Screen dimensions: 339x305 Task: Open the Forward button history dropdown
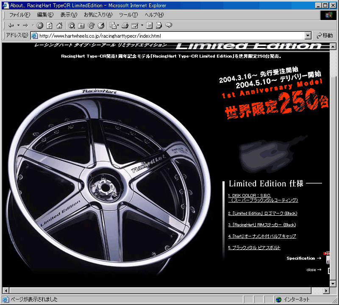pos(33,25)
